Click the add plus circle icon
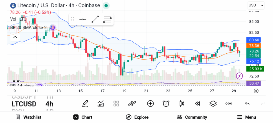The height and width of the screenshot is (123, 273). [150, 104]
